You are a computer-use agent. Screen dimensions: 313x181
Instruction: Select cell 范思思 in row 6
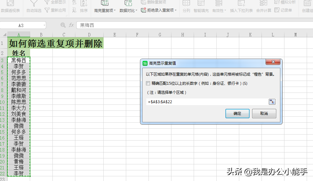point(19,78)
